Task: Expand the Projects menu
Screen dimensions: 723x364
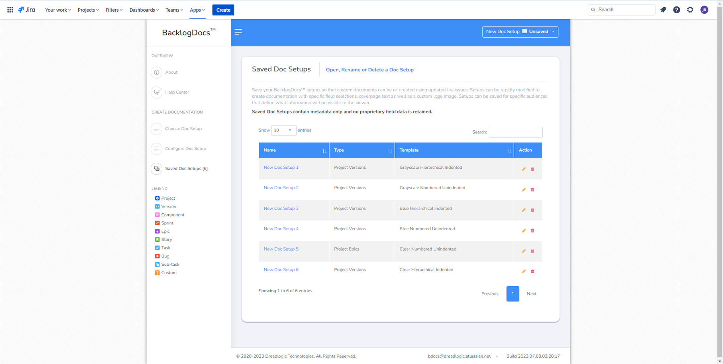Action: tap(88, 10)
